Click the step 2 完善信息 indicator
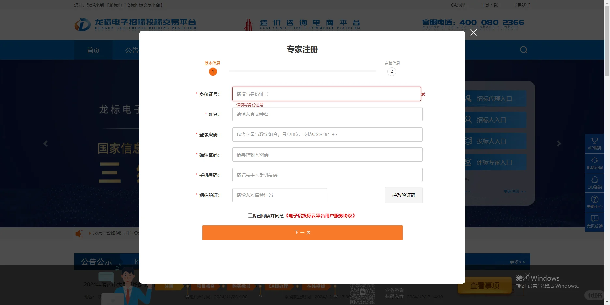This screenshot has width=610, height=305. coord(392,71)
